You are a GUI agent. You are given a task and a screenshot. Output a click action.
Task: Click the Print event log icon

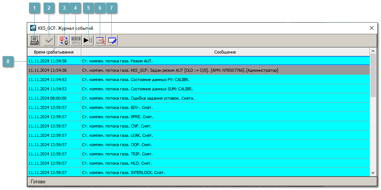click(35, 40)
